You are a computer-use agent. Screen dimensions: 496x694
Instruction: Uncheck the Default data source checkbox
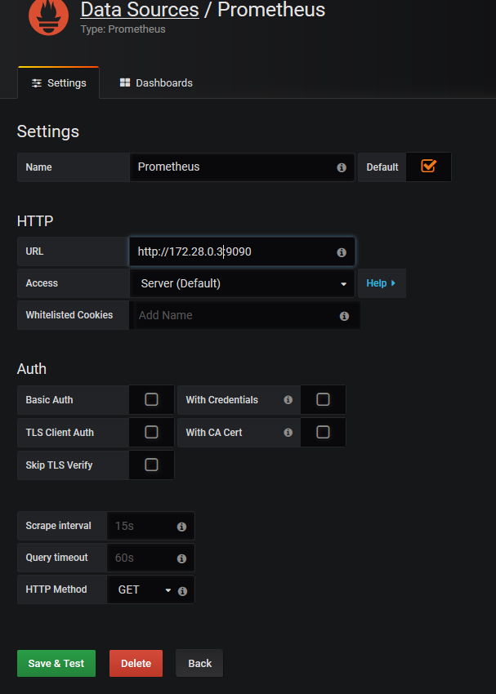coord(428,167)
